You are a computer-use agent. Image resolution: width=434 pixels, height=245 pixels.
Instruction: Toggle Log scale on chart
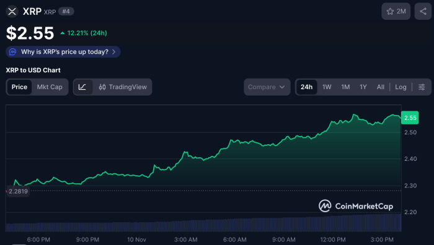(401, 87)
